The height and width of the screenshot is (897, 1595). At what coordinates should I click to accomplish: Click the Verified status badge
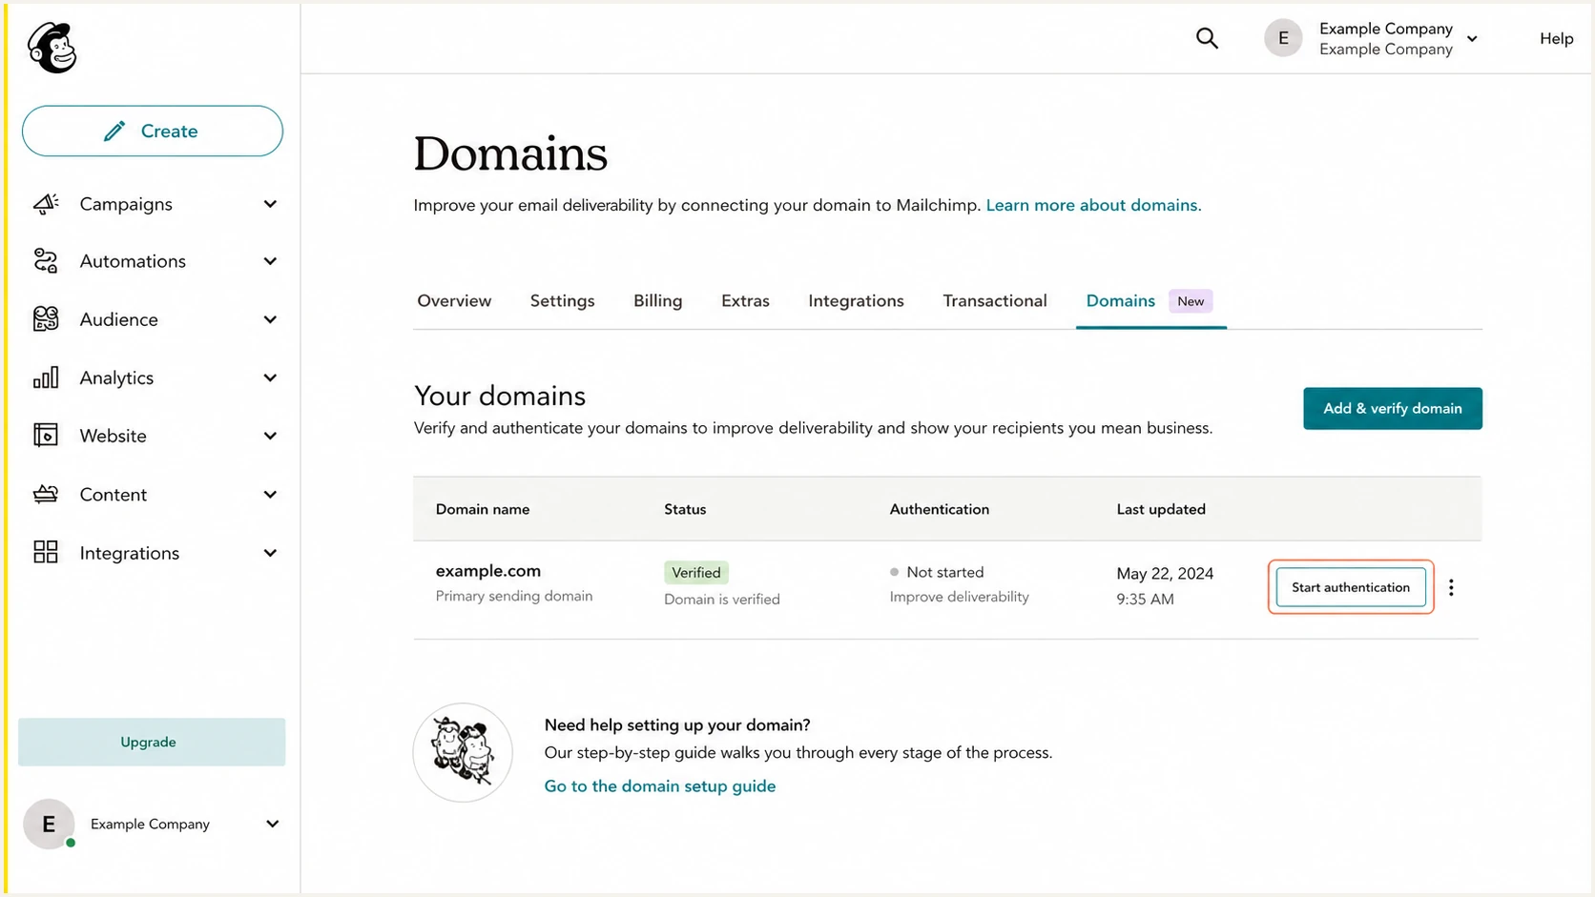(x=695, y=572)
